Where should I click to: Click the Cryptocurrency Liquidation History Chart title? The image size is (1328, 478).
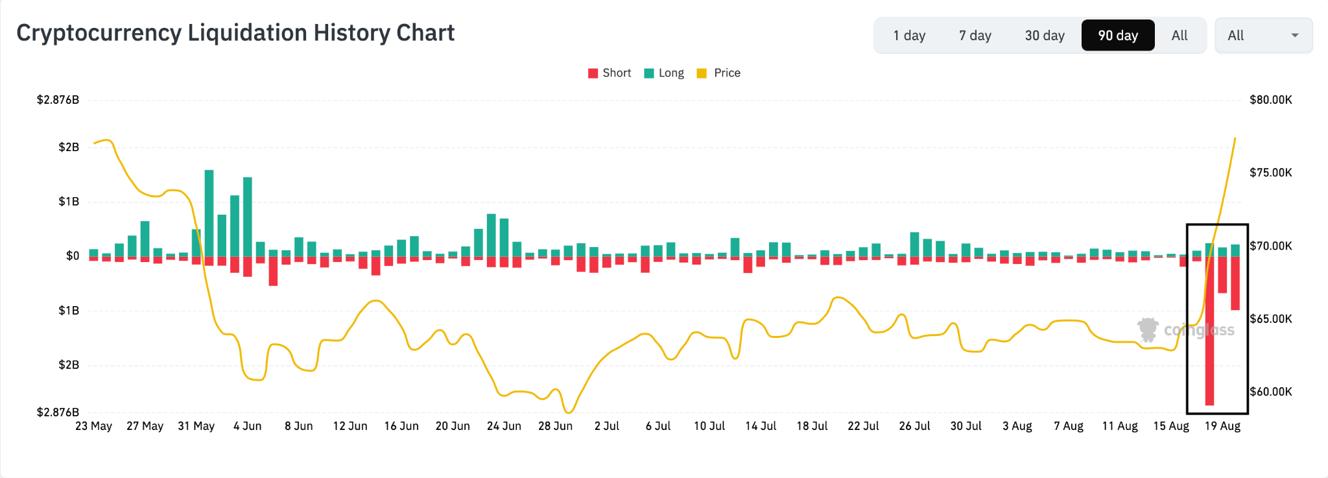[235, 33]
